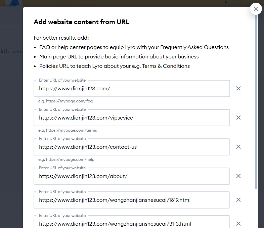This screenshot has height=228, width=264.
Task: Remove the https://www.dianjin123.com/ main page URL row
Action: pyautogui.click(x=238, y=88)
